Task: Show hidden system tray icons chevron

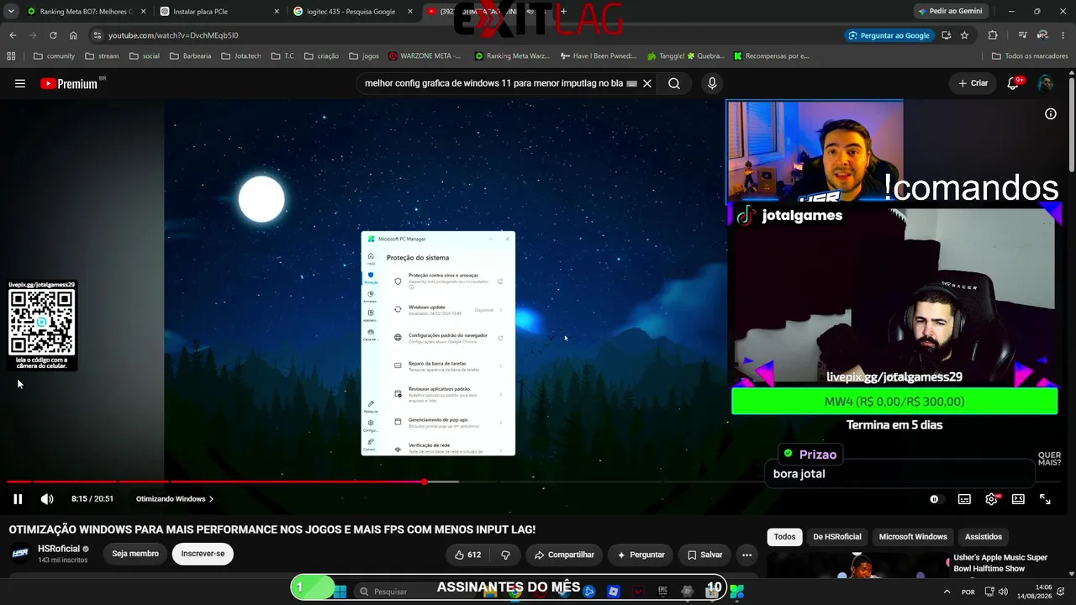Action: click(947, 592)
